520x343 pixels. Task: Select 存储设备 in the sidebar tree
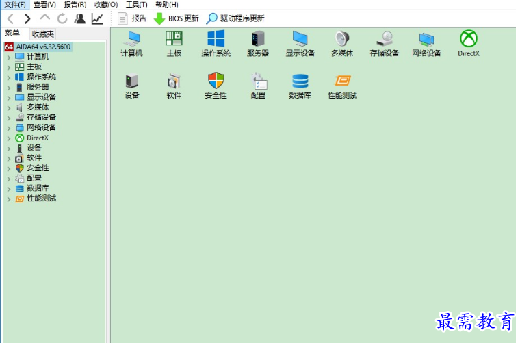click(x=36, y=118)
